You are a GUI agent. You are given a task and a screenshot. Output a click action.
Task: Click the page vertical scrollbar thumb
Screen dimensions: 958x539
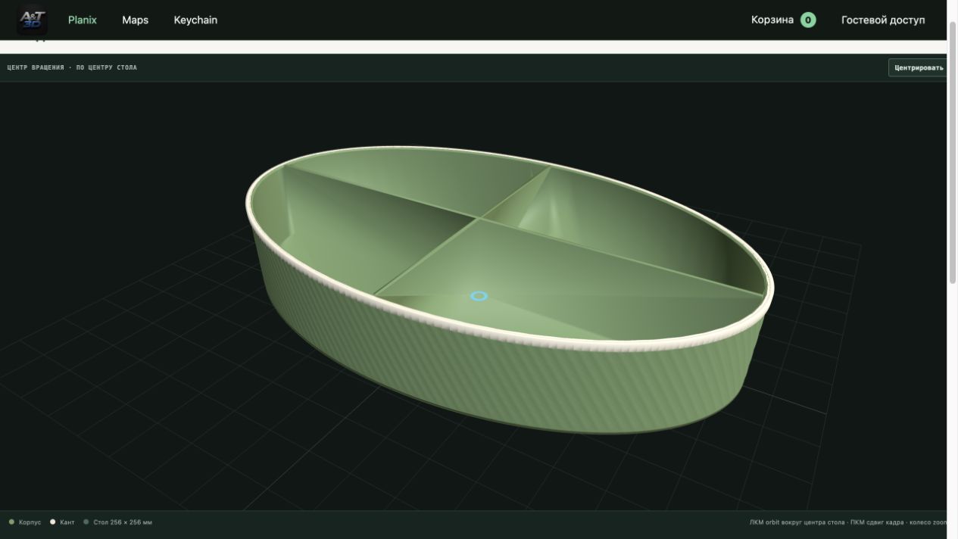pos(953,151)
